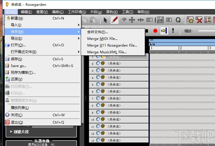215x146 pixels.
Task: Select track 11 label <未命名>
Action: point(114,126)
